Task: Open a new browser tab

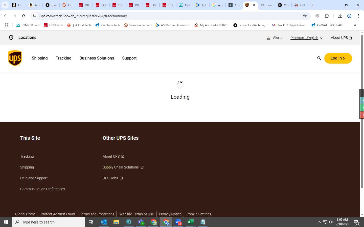Action: [x=312, y=5]
